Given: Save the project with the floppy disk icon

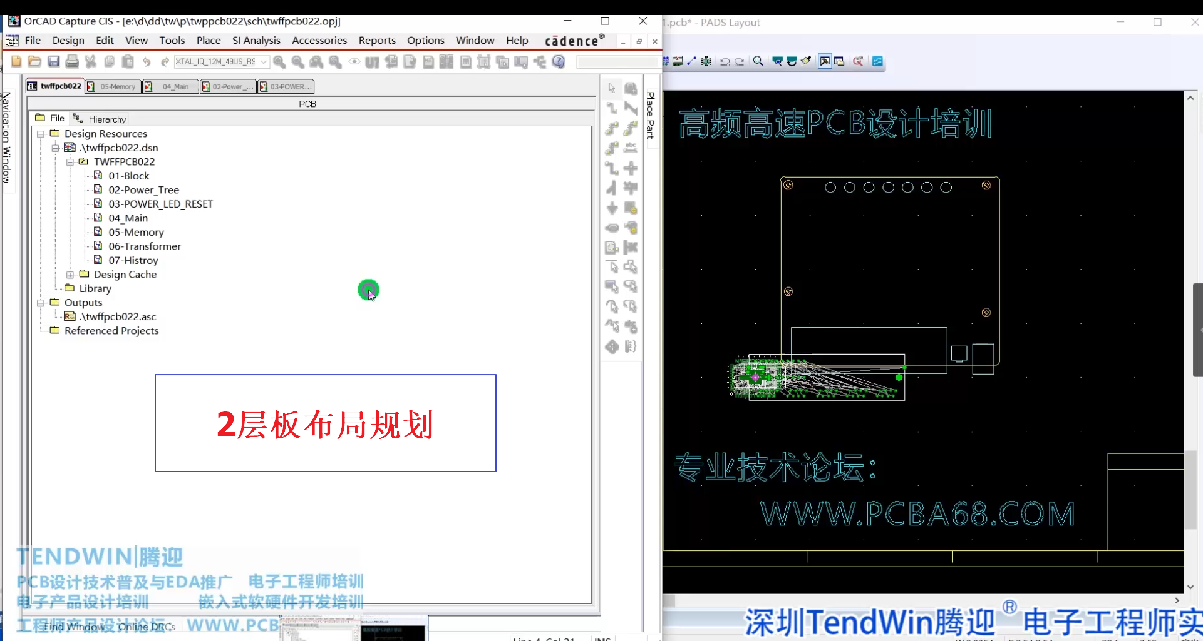Looking at the screenshot, I should coord(53,61).
